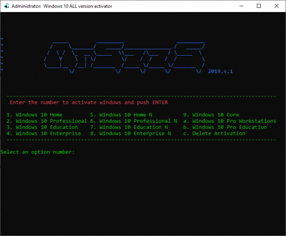Click option '9. Windows 10 Core'
The height and width of the screenshot is (236, 286).
(x=211, y=115)
